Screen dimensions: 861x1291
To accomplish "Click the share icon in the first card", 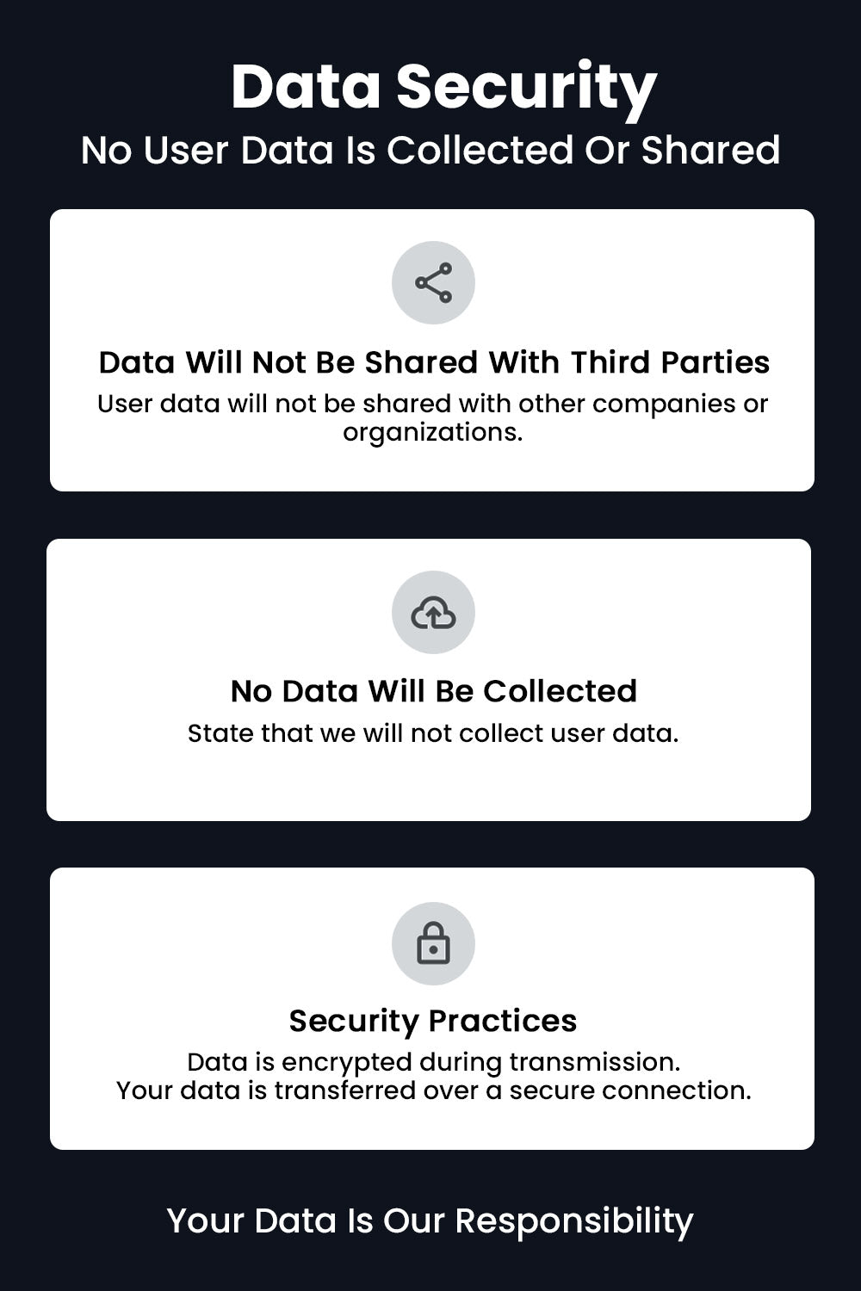I will coord(433,283).
